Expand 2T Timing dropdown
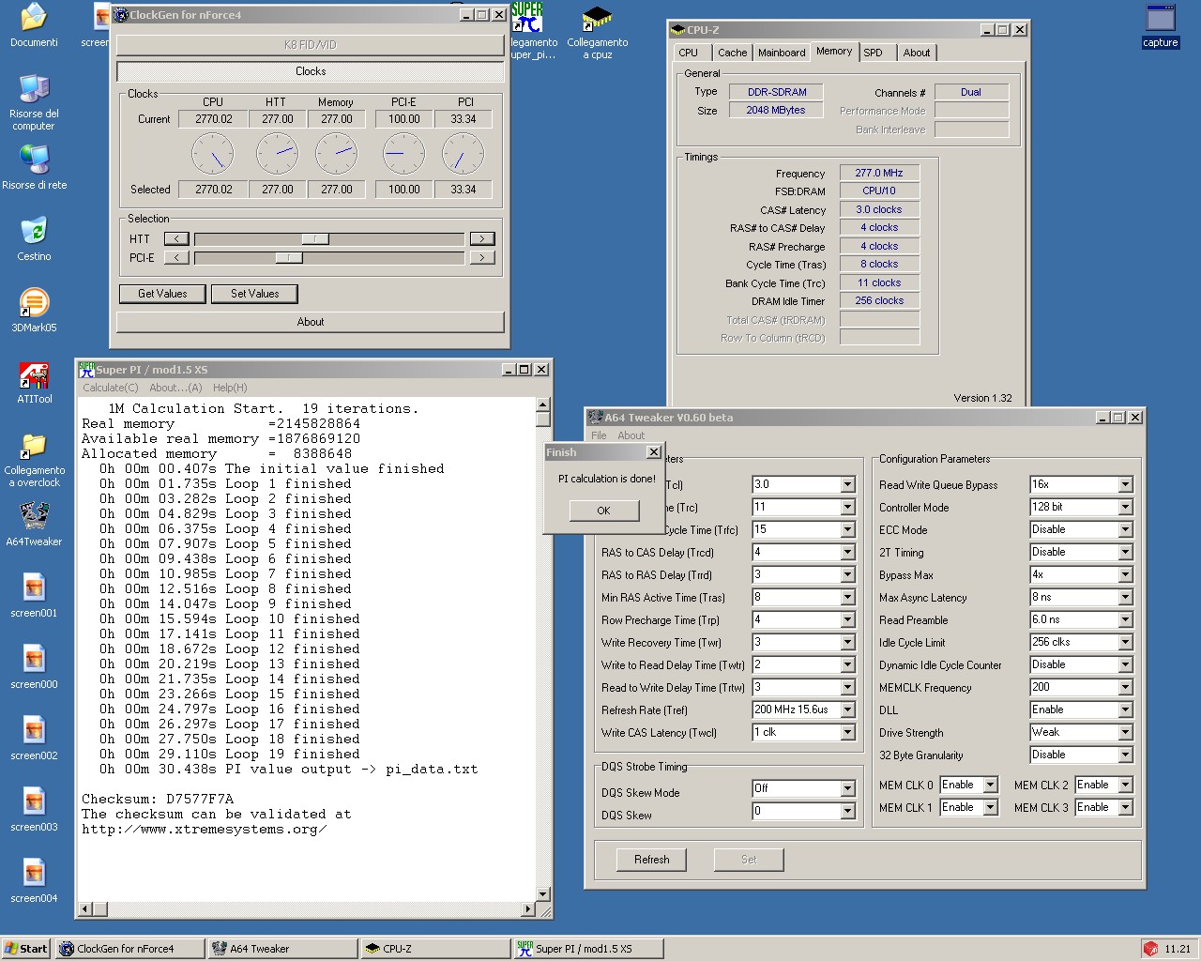The image size is (1201, 961). (x=1125, y=553)
